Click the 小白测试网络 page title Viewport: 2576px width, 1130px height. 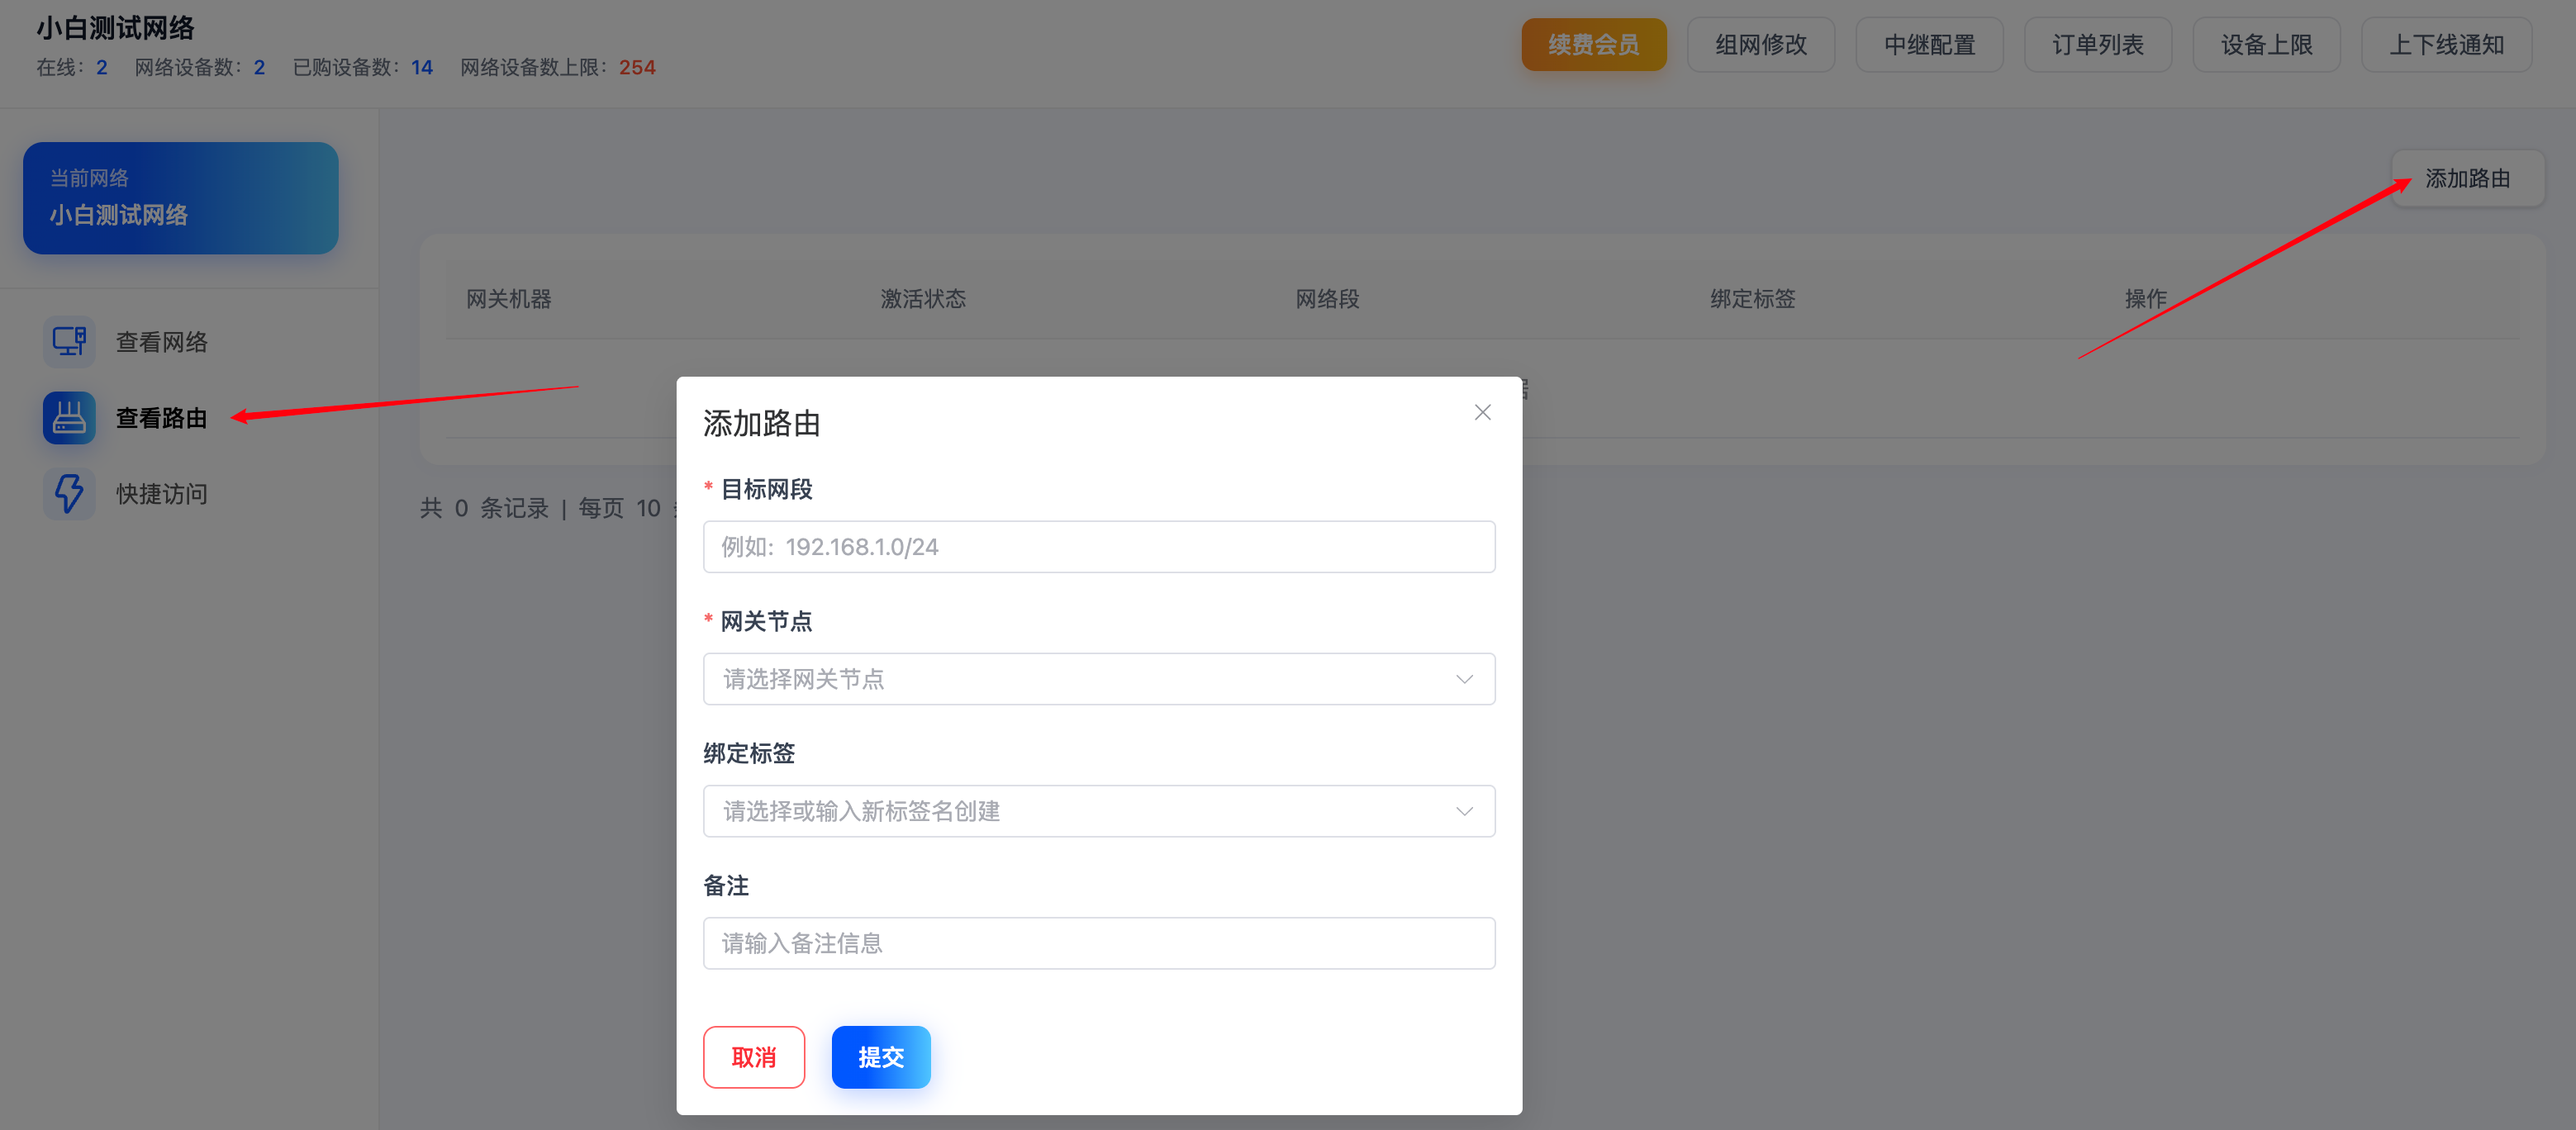tap(116, 28)
